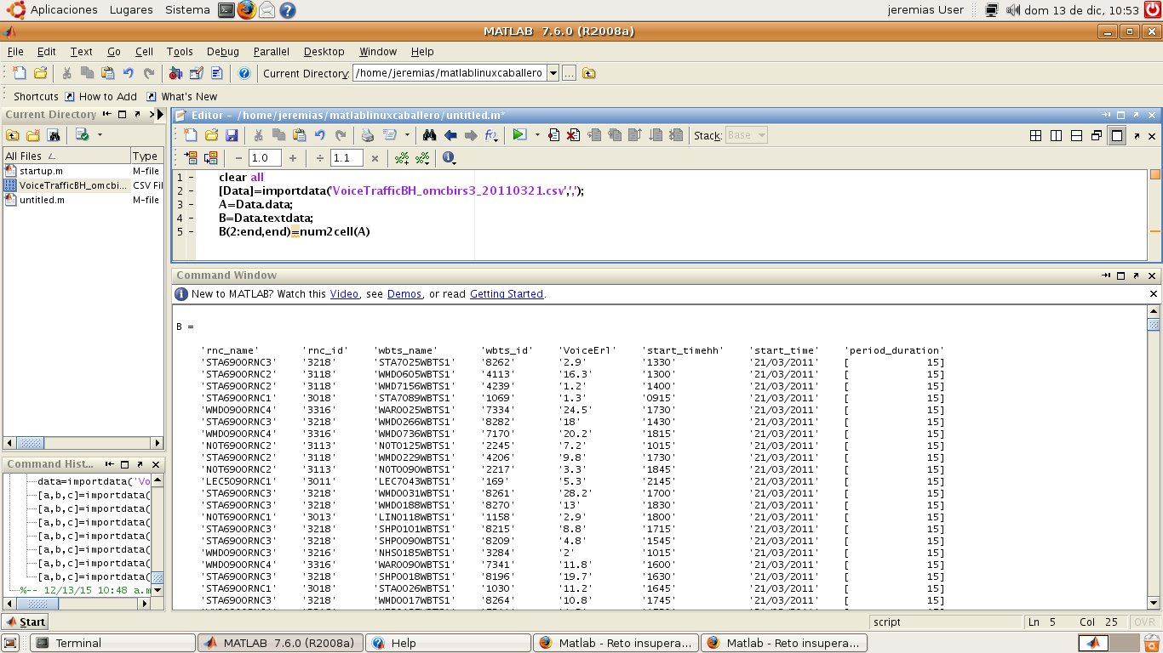Split editor left/right layout icon
Viewport: 1163px width, 653px height.
[1056, 135]
